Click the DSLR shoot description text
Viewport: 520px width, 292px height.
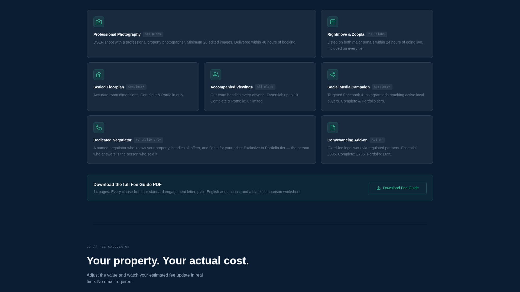pos(195,42)
